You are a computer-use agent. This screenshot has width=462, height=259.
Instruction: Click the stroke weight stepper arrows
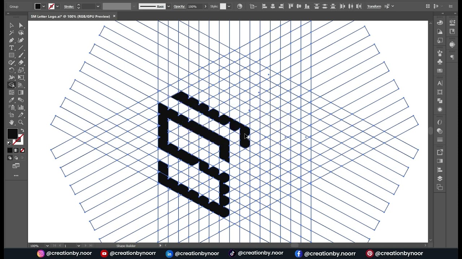coord(78,6)
